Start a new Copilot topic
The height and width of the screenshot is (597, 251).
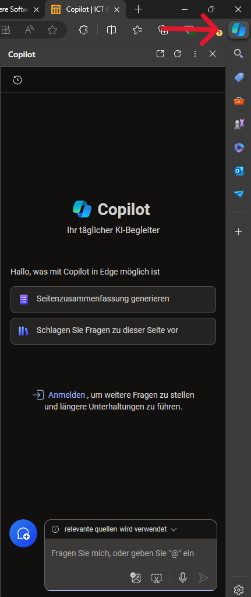pos(23,533)
